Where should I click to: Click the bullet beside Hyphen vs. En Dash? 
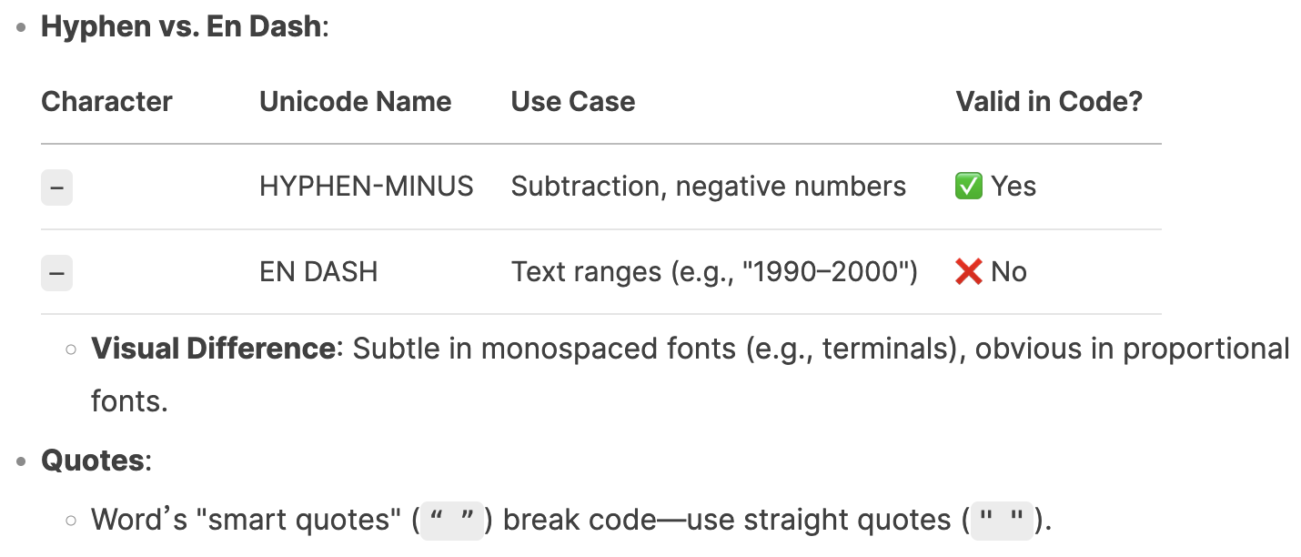22,27
